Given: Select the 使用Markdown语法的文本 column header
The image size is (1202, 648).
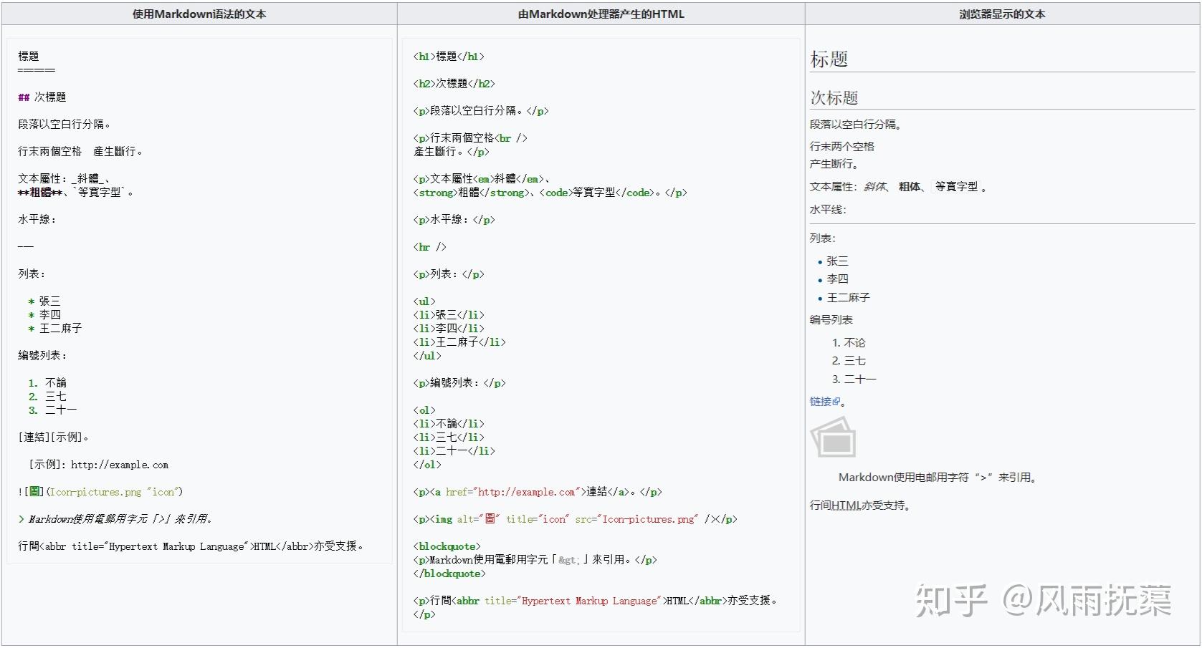Looking at the screenshot, I should (x=199, y=14).
